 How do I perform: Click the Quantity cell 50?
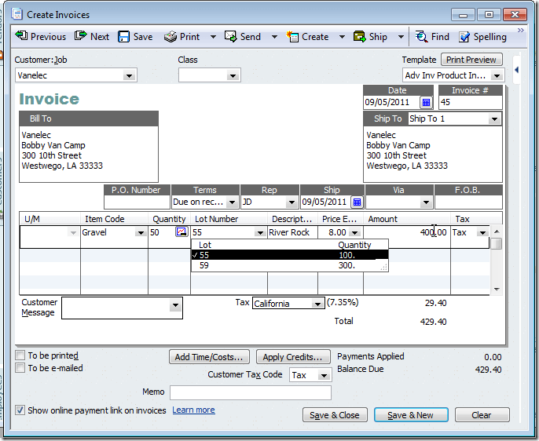coord(162,232)
